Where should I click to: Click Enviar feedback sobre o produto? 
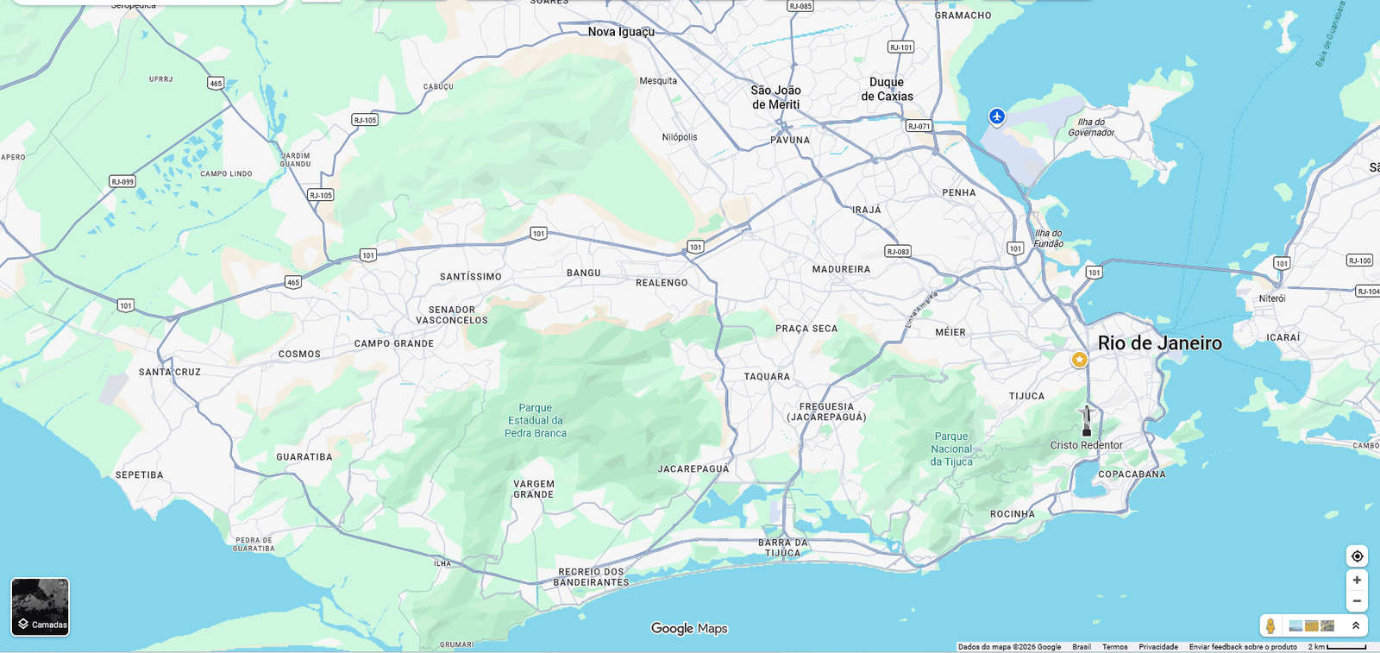(1243, 647)
